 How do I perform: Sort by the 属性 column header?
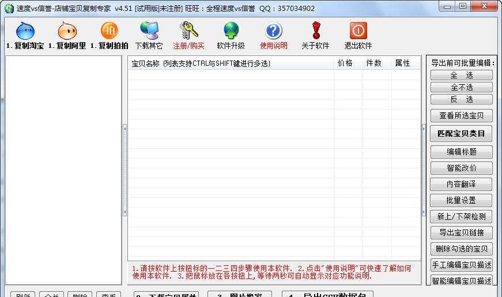click(406, 63)
